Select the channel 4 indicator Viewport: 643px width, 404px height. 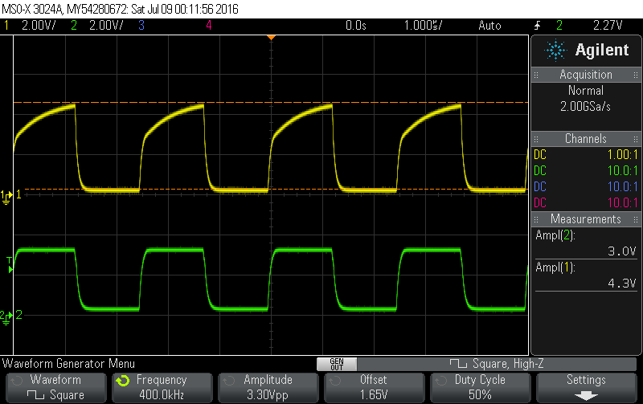click(209, 26)
